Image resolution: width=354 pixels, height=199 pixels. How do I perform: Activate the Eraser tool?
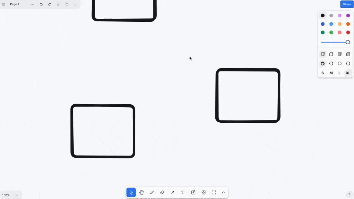click(x=162, y=192)
